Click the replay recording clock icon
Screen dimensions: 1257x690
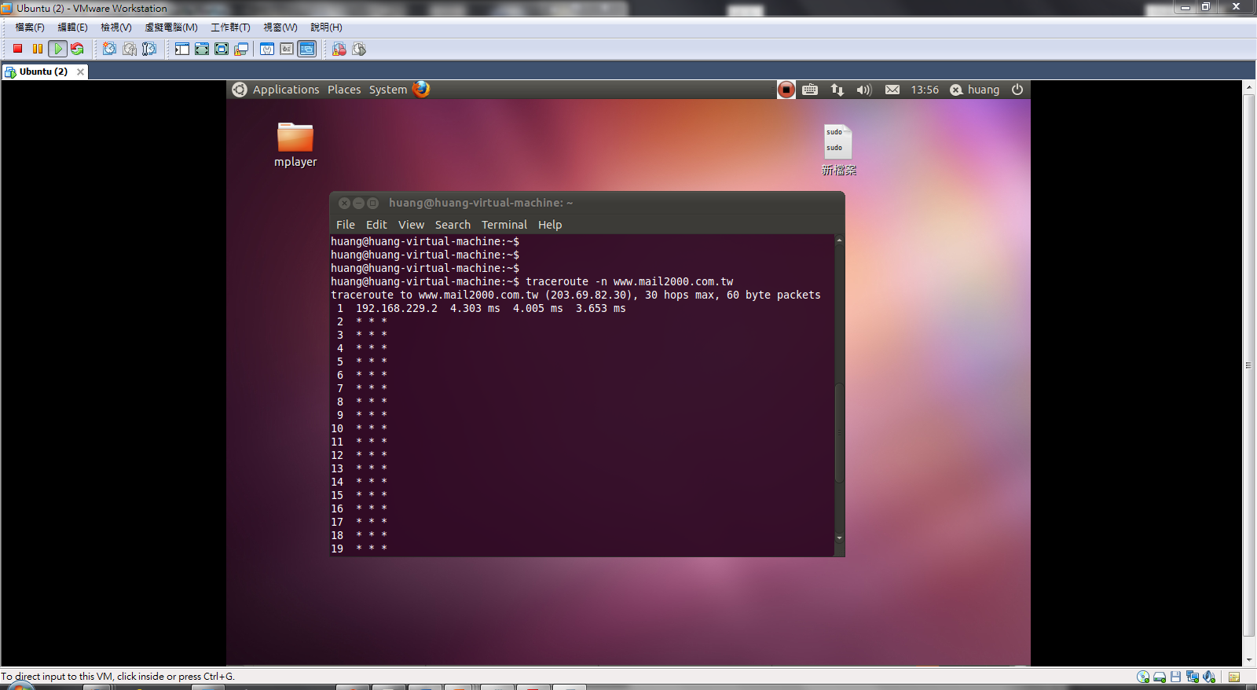click(x=359, y=49)
